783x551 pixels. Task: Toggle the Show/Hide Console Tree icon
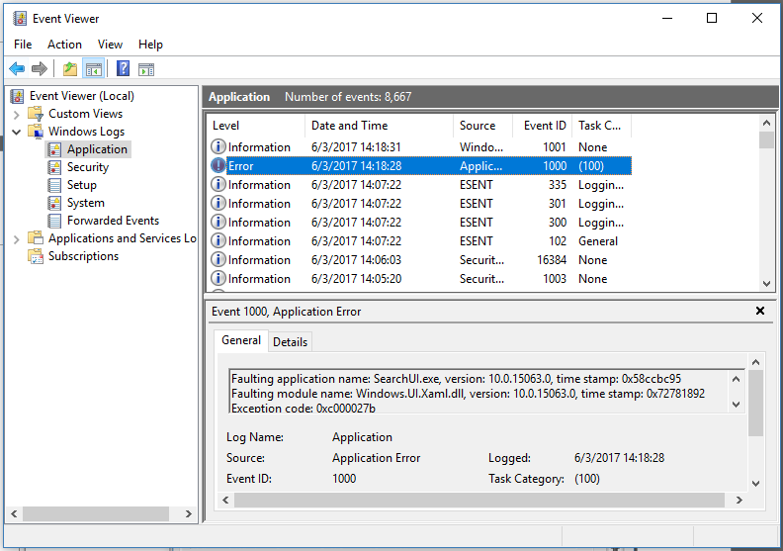point(93,69)
